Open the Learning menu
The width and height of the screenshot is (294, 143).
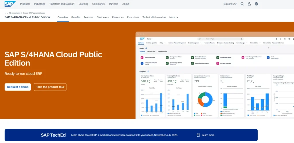coord(84,4)
